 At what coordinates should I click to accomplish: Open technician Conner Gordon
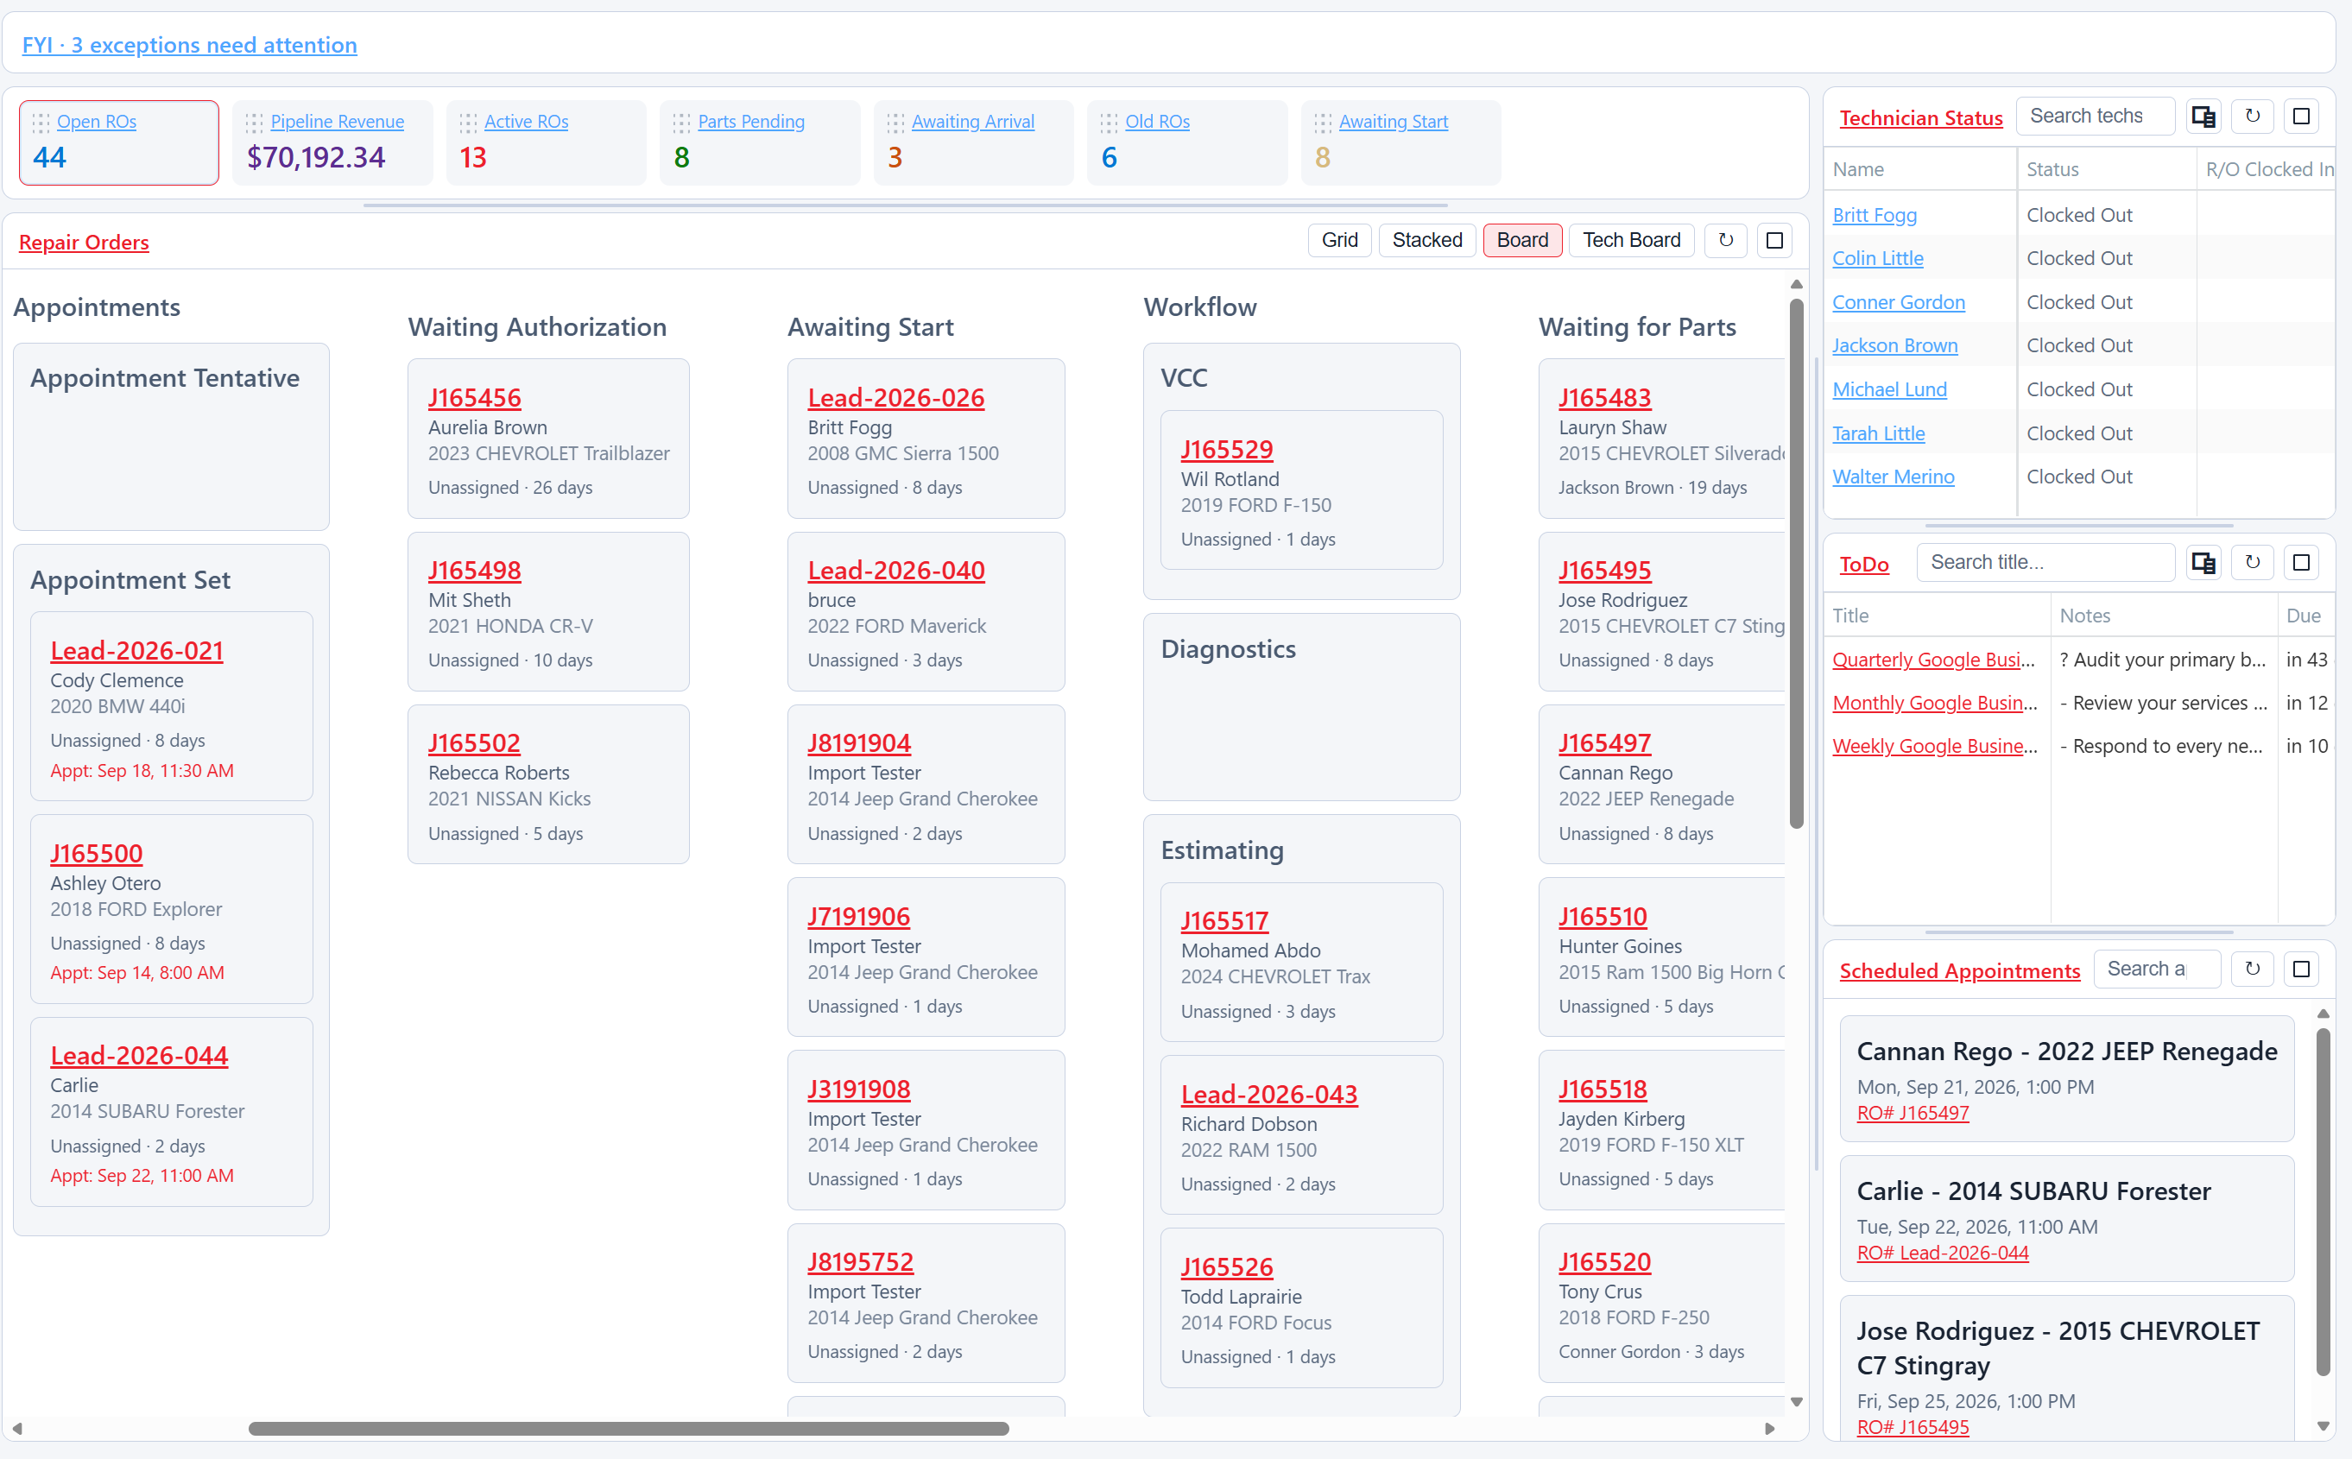coord(1899,302)
